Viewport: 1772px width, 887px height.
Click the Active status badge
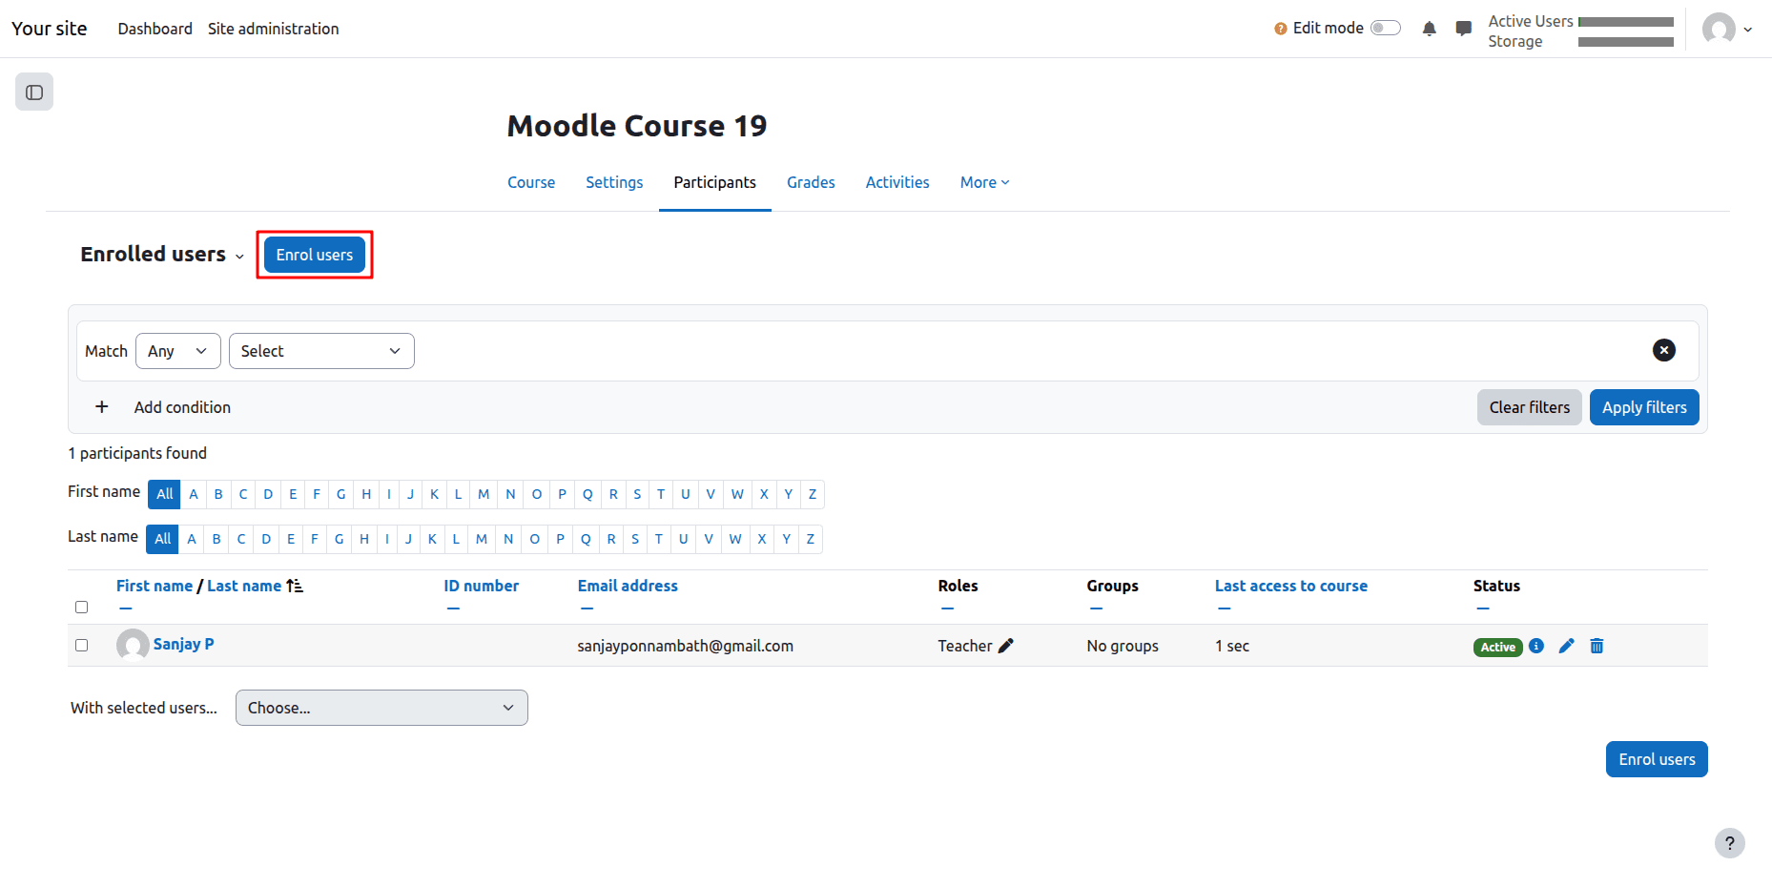pyautogui.click(x=1497, y=647)
